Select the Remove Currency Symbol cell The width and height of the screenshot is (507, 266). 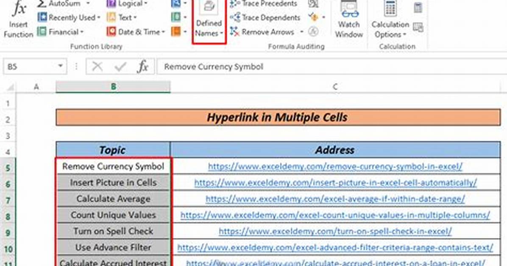click(113, 166)
